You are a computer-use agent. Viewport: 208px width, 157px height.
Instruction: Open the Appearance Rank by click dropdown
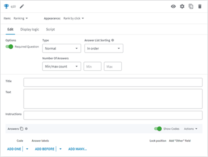point(74,18)
